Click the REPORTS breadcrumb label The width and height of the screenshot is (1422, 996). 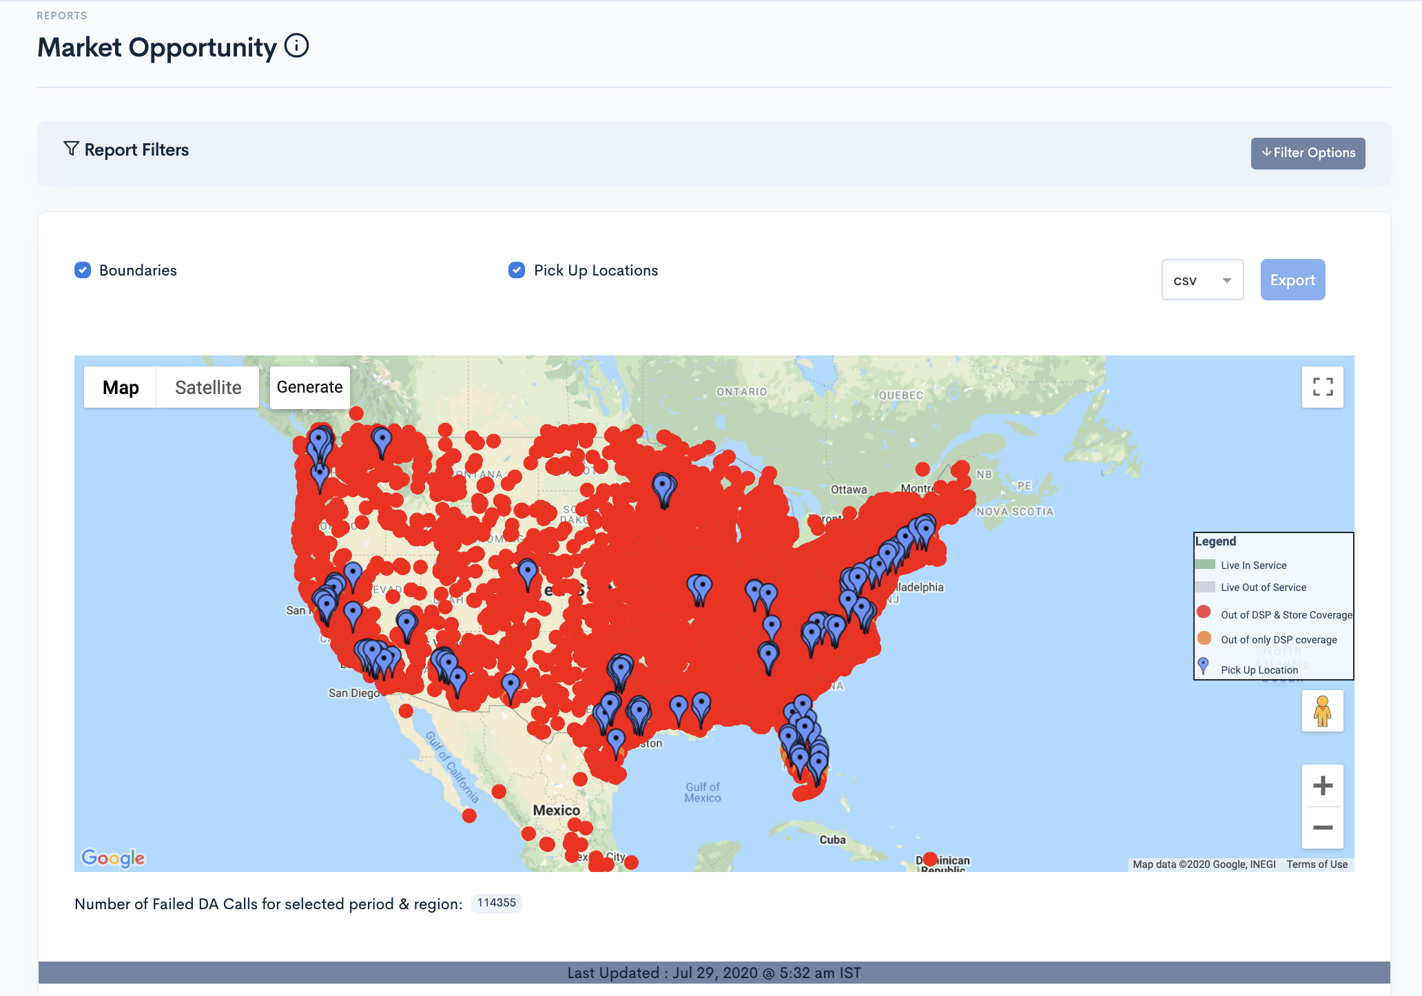point(62,16)
